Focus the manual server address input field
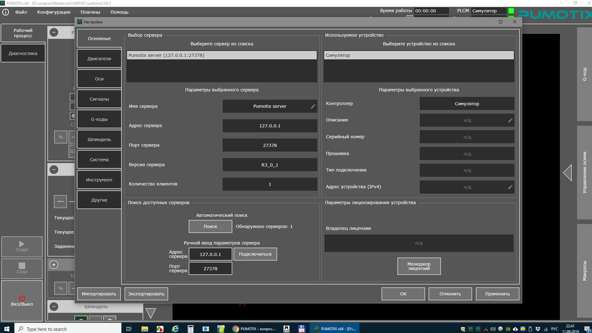This screenshot has width=592, height=333. coord(211,254)
